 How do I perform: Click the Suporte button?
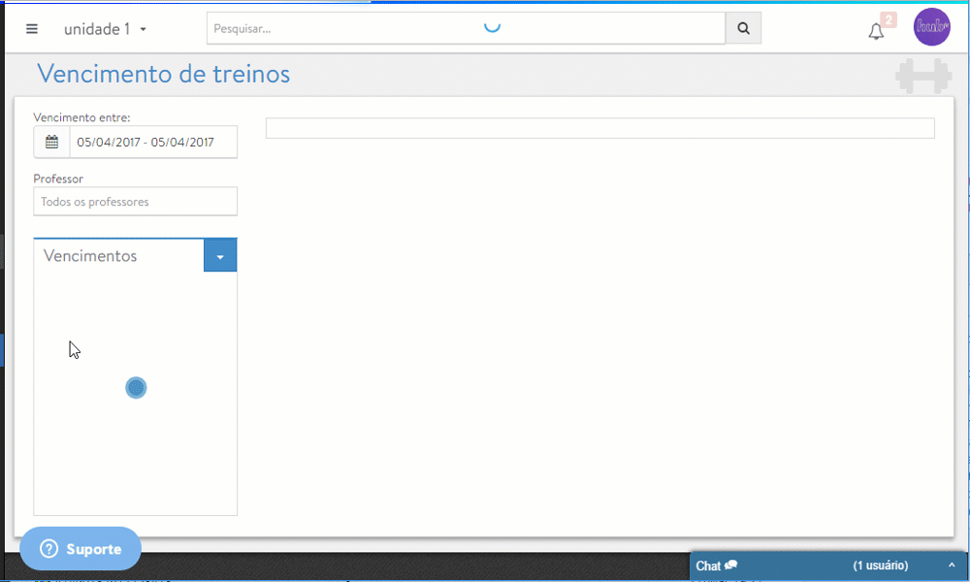(x=81, y=548)
